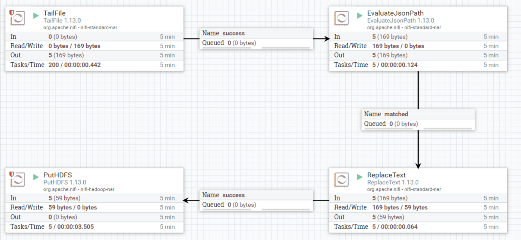Screen dimensions: 521x240
Task: Click TailFile Tasks/Time statistics row
Action: pyautogui.click(x=94, y=65)
